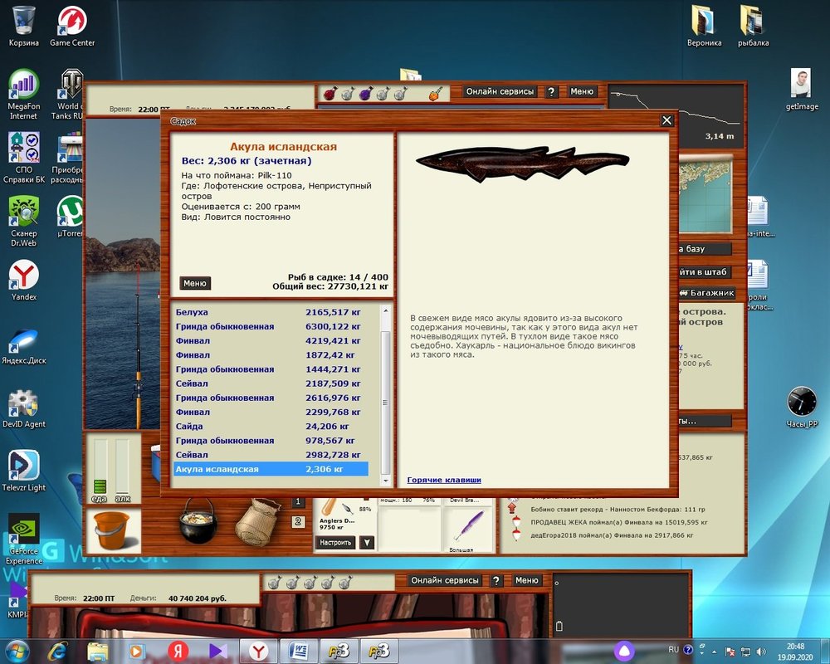Image resolution: width=830 pixels, height=664 pixels.
Task: Select Сайда 24,206 кг in fish list
Action: coord(270,427)
